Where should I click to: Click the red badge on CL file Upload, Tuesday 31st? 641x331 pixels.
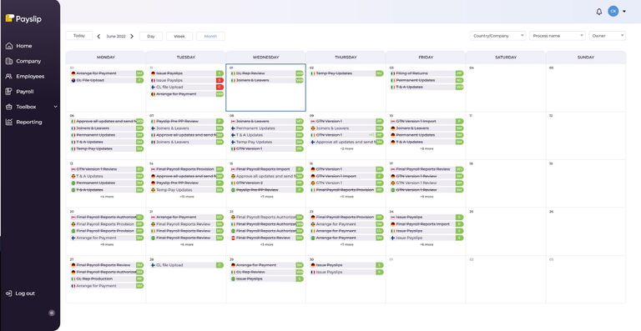(x=220, y=88)
